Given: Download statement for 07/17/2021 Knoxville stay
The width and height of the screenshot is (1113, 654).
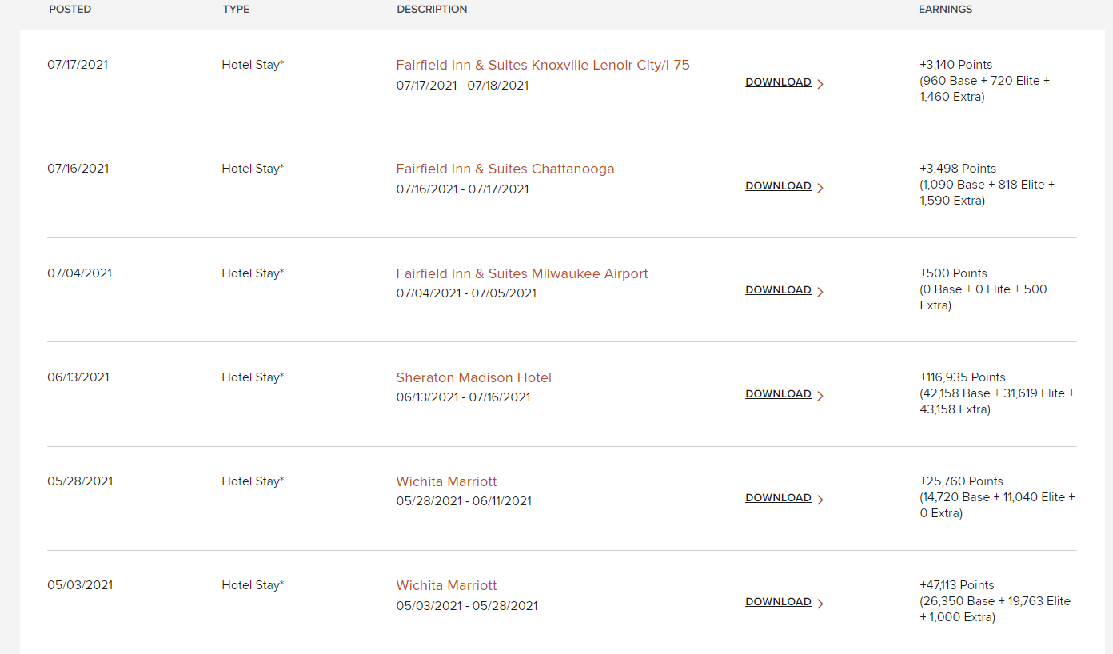Looking at the screenshot, I should pos(778,82).
